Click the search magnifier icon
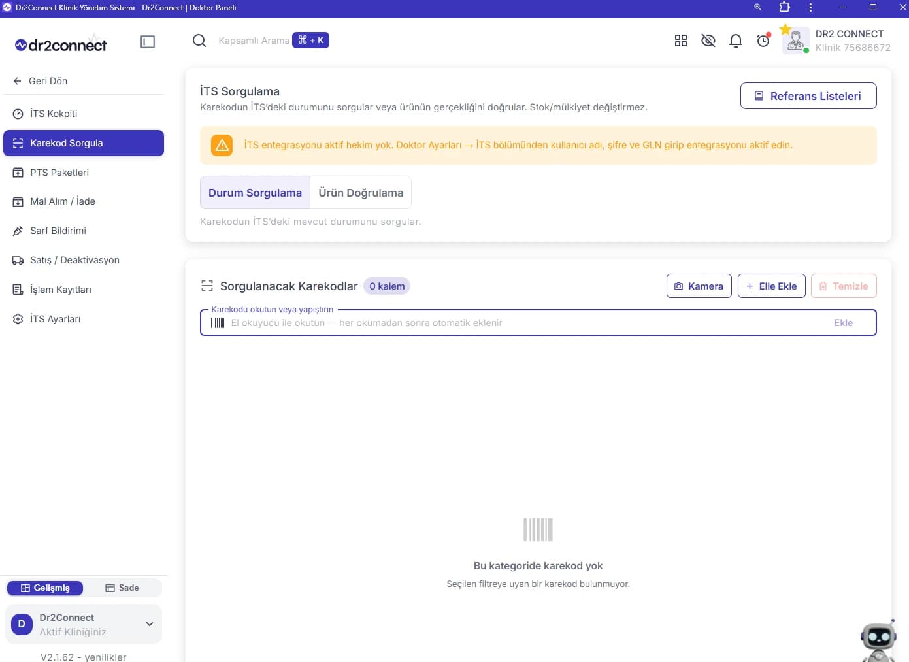The width and height of the screenshot is (909, 662). [x=199, y=41]
